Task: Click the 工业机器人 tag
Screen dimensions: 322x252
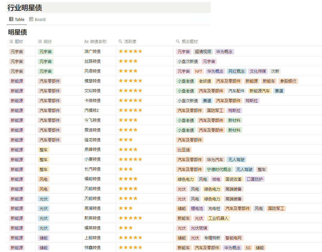Action: tap(218, 218)
